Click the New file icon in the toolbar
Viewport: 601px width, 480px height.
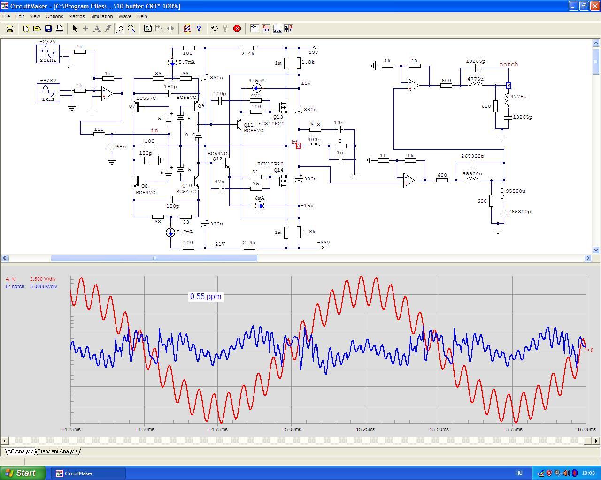pos(25,29)
